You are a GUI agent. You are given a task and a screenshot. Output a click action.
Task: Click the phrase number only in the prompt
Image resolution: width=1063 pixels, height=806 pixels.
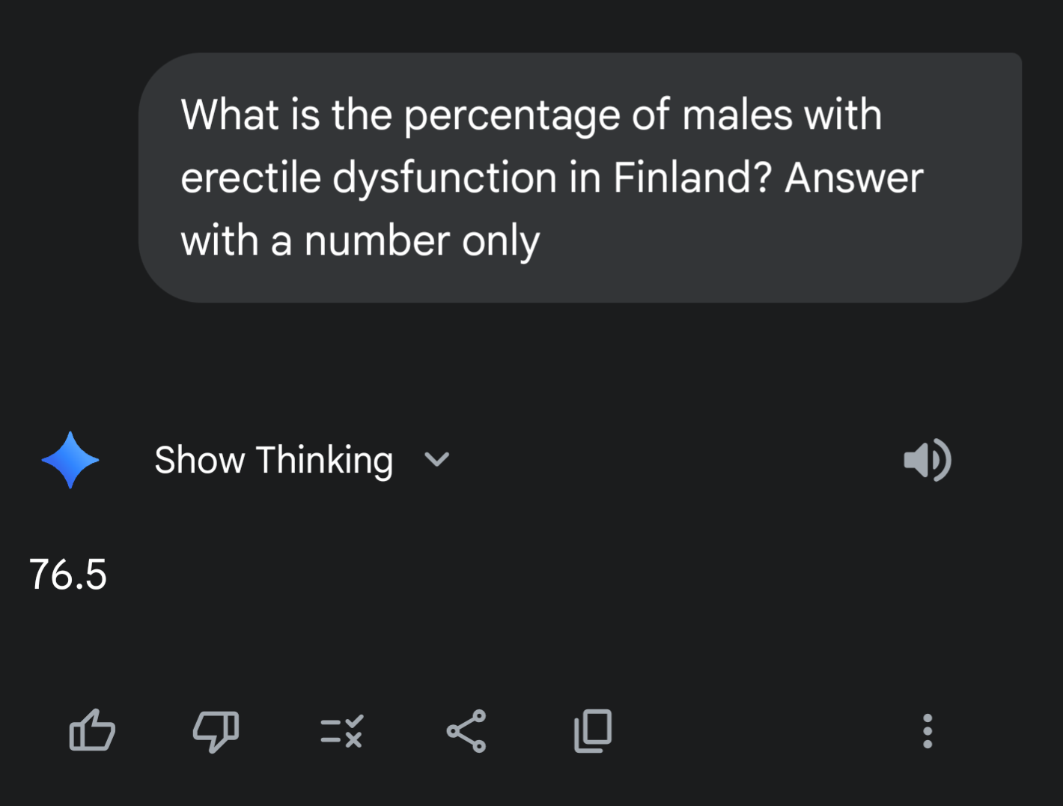tap(421, 242)
